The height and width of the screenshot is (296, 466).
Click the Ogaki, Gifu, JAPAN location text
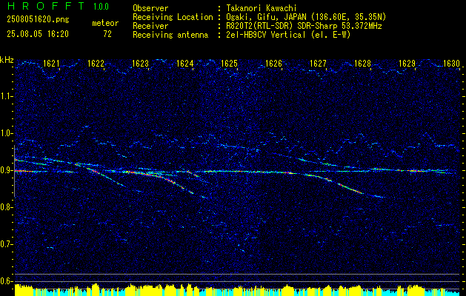[306, 17]
